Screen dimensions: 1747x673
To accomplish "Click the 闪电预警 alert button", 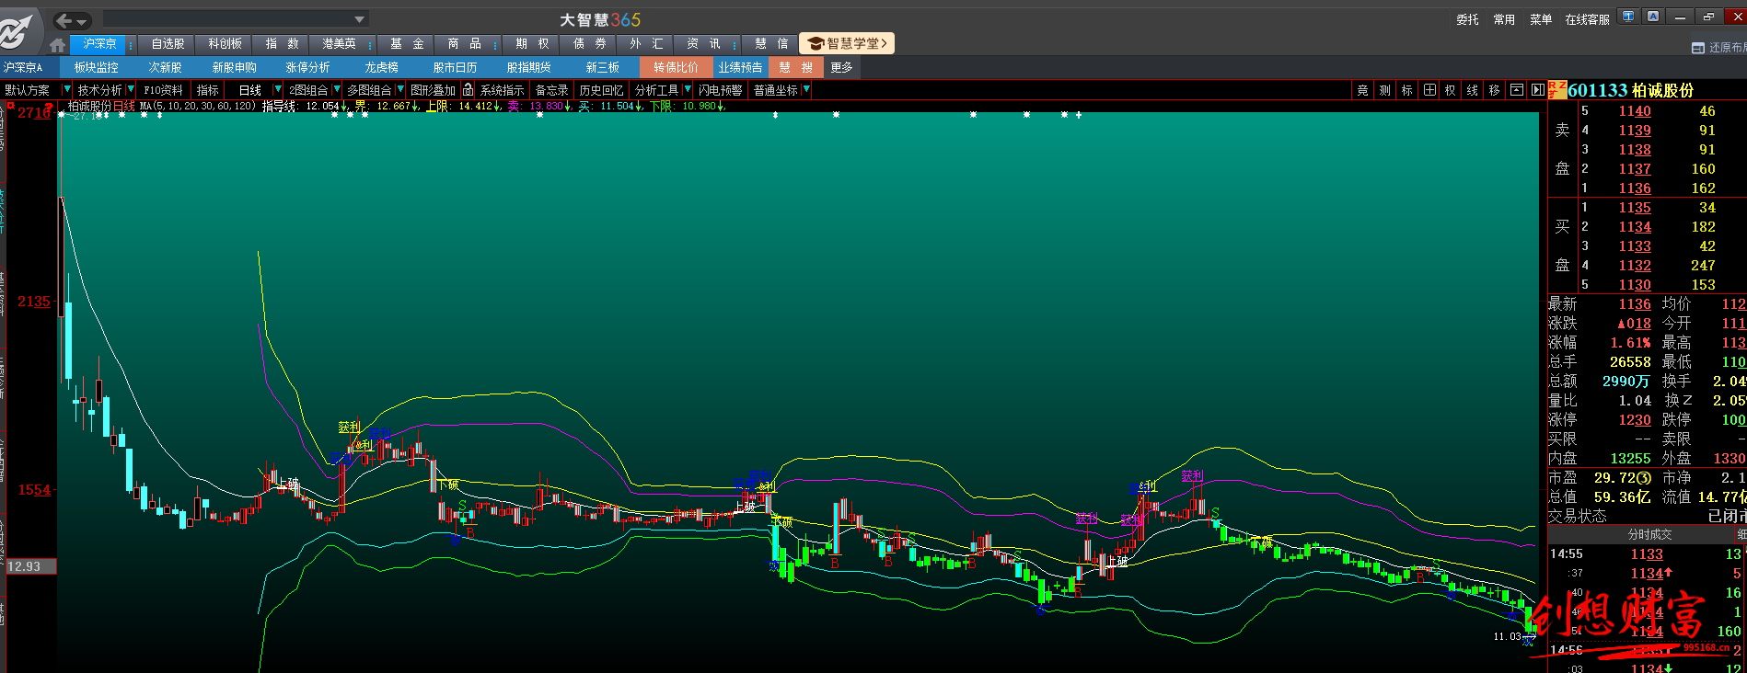I will point(721,90).
